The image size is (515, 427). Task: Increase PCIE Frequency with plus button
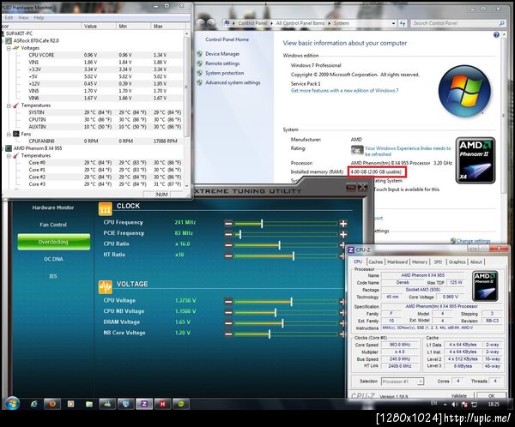tap(343, 234)
